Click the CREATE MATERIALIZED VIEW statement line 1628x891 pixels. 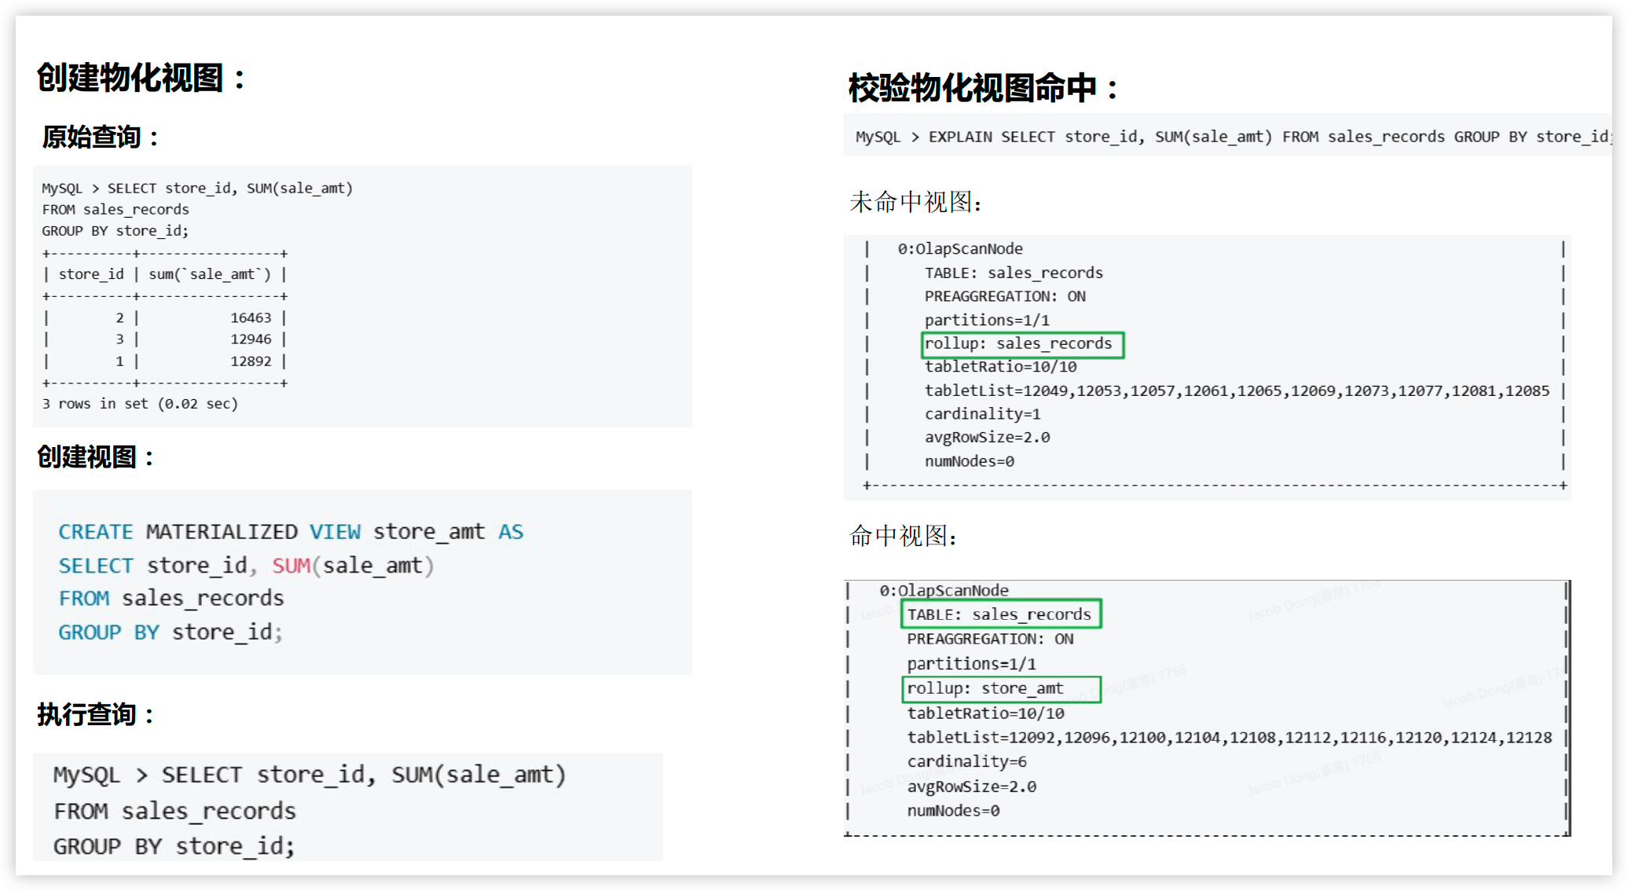point(291,532)
